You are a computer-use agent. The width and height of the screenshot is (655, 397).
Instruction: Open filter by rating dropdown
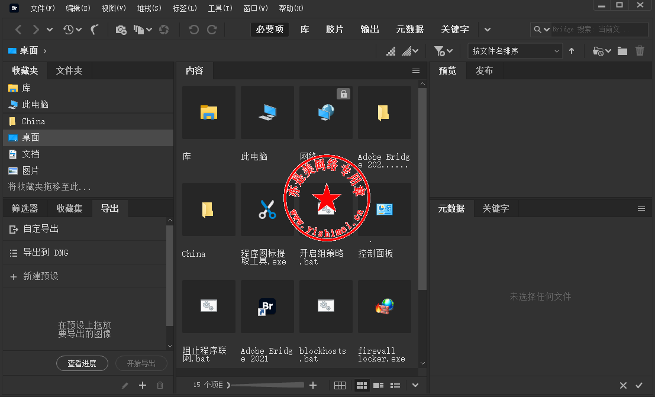click(x=443, y=51)
